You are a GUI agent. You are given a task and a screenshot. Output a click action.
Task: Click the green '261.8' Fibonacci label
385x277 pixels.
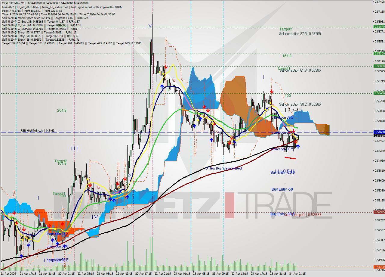[x=62, y=110]
